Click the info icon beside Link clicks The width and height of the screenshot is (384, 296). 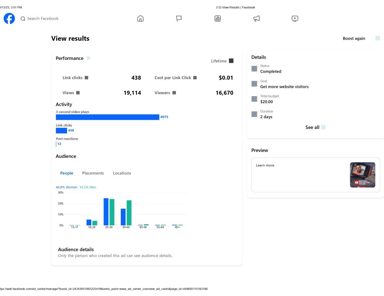[86, 78]
